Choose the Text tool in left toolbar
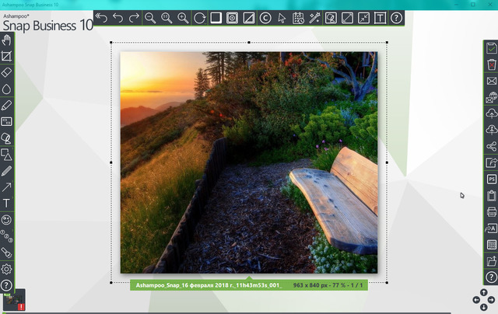The image size is (498, 314). tap(7, 203)
